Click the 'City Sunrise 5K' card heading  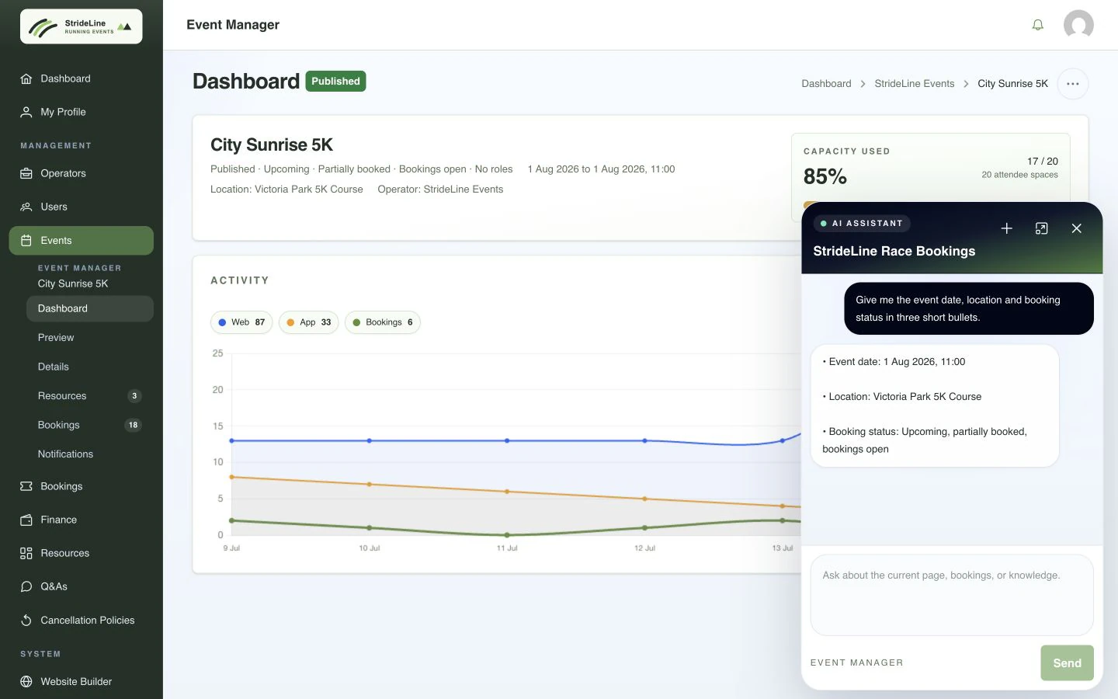tap(272, 145)
